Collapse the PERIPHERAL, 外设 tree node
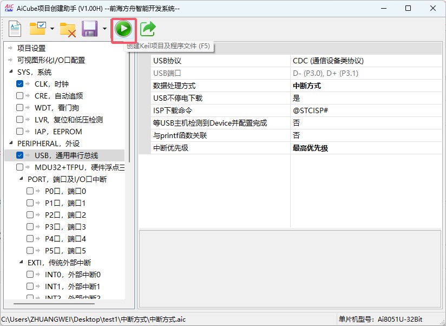 point(11,143)
